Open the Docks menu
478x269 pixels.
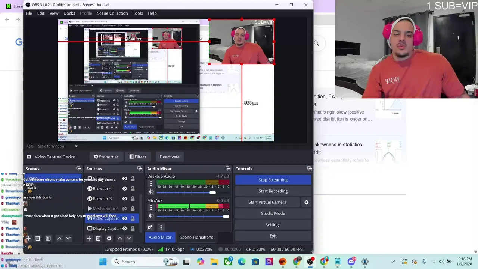click(69, 13)
